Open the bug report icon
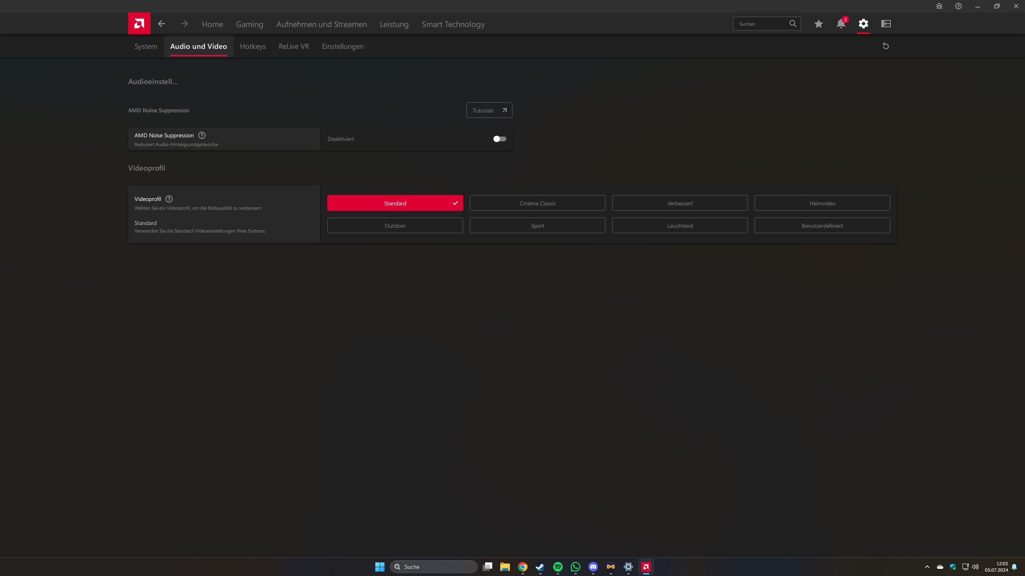The image size is (1025, 576). coord(939,6)
